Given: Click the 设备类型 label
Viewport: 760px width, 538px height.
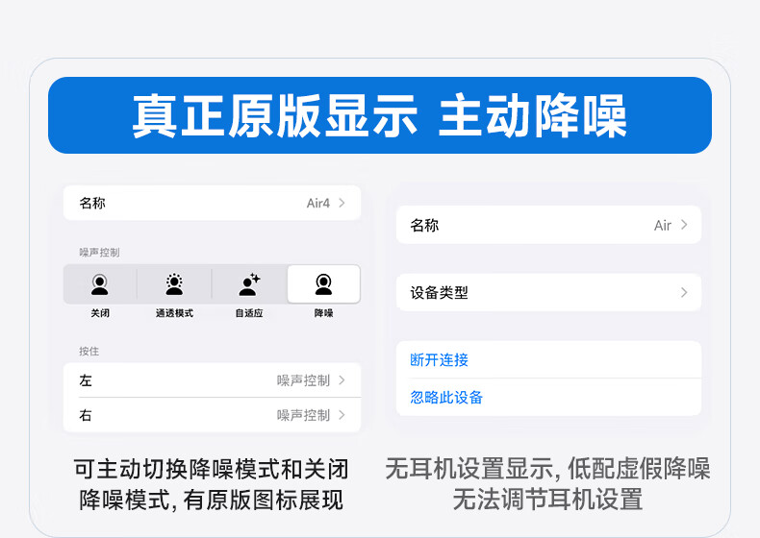Looking at the screenshot, I should pos(439,292).
